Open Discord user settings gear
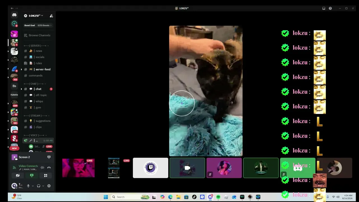This screenshot has width=359, height=202. [x=49, y=186]
